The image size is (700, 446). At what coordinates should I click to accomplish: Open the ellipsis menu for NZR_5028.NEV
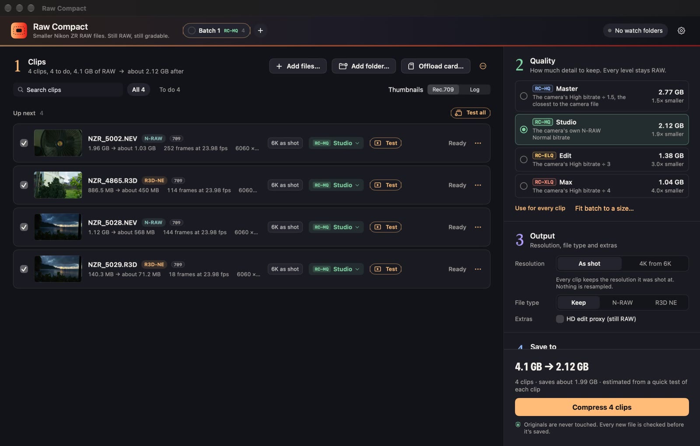point(478,227)
